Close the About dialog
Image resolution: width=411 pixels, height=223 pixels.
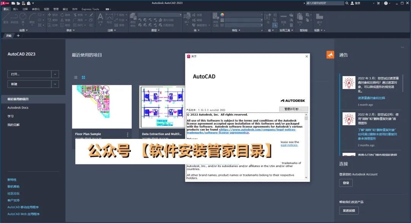coord(307,56)
